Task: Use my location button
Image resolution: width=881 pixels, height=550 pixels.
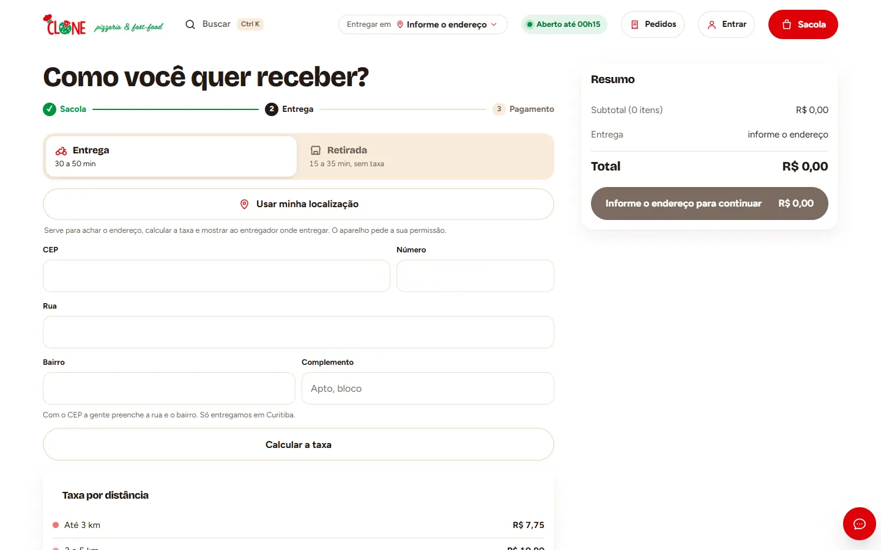Action: [299, 204]
